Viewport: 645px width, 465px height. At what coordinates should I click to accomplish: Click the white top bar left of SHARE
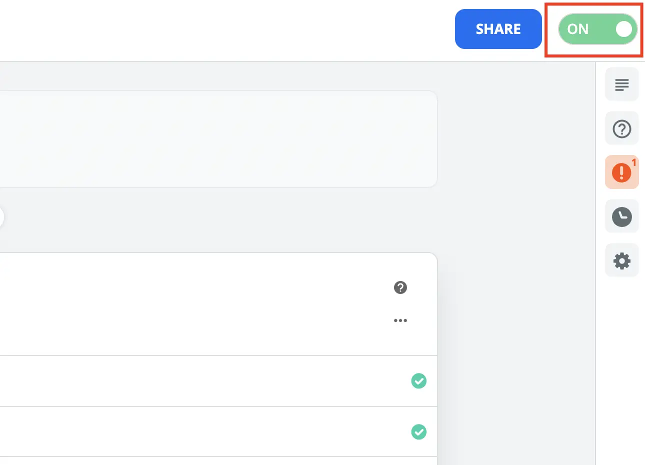tap(225, 30)
